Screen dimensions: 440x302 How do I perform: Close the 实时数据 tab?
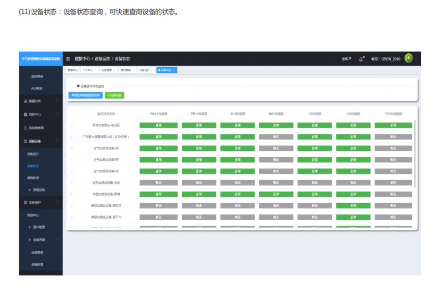(133, 70)
